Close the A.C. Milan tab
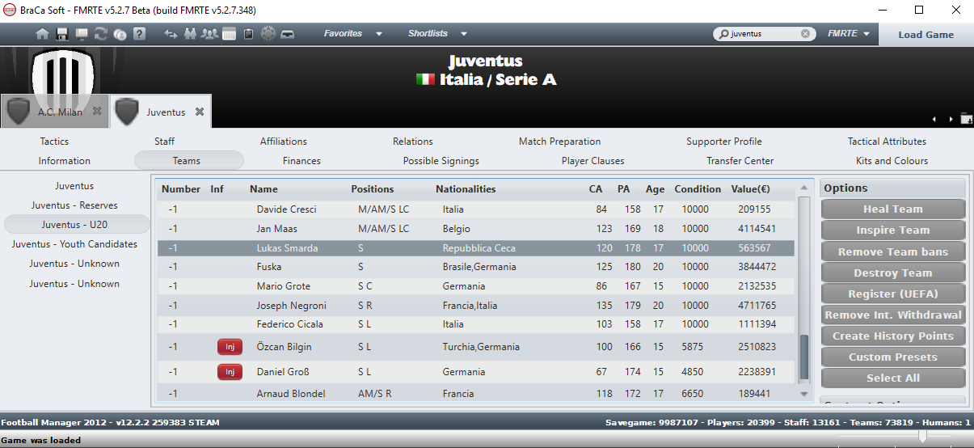 coord(97,112)
